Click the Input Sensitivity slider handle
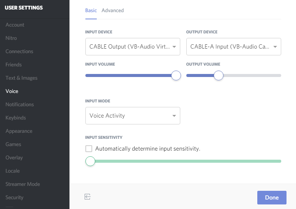296x209 pixels. [90, 161]
